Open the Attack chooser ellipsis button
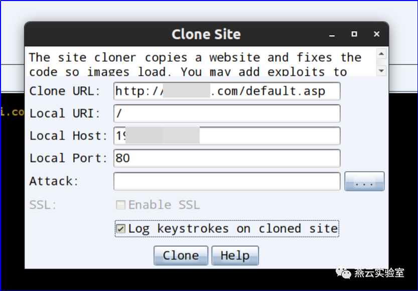 pyautogui.click(x=364, y=182)
